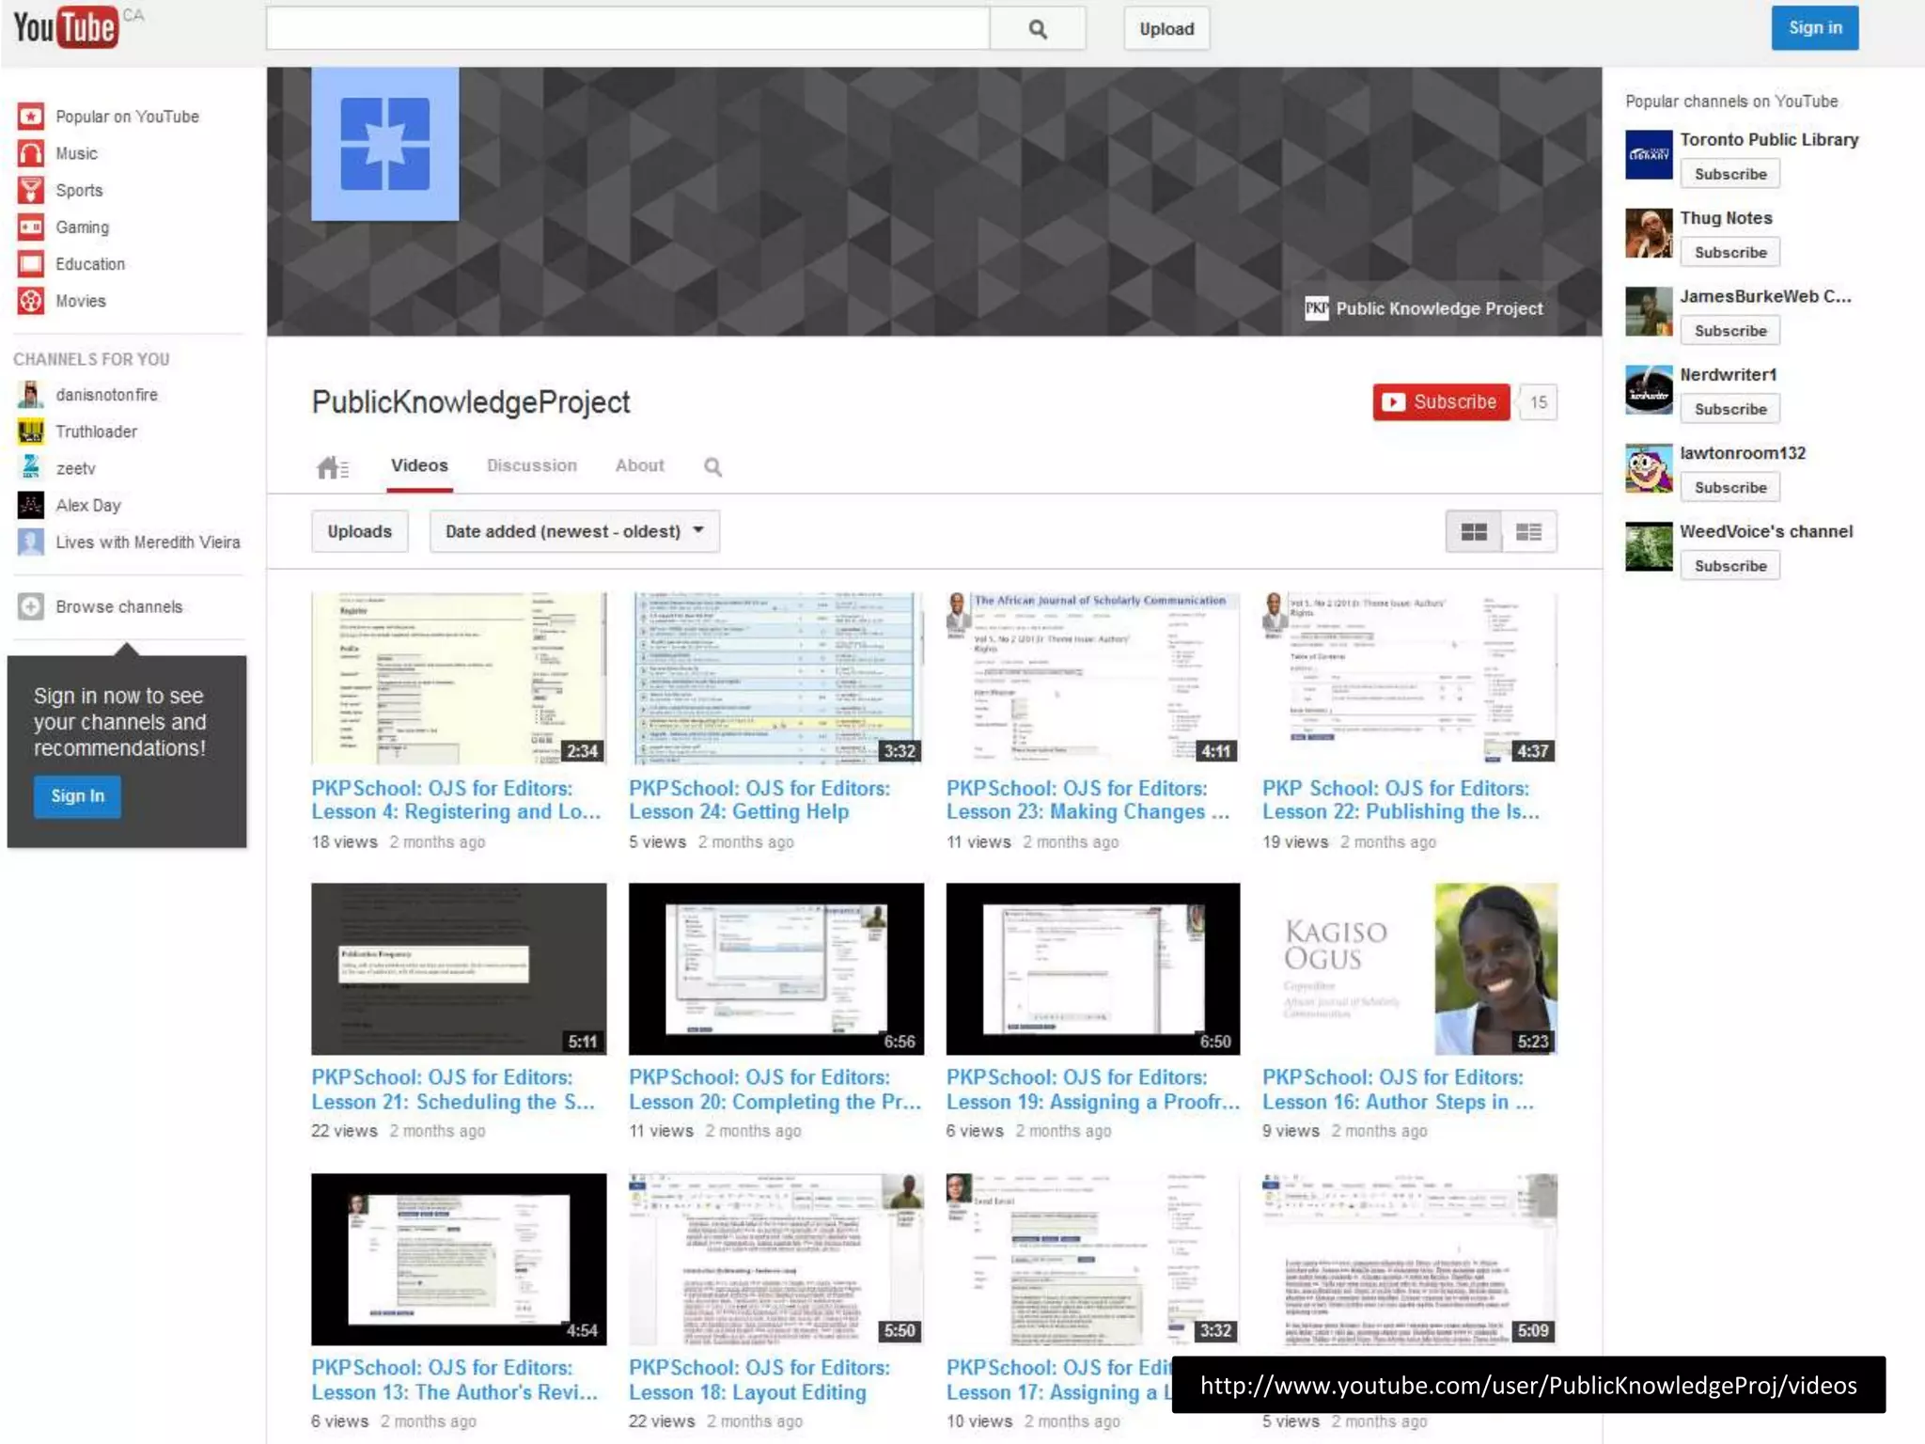Screen dimensions: 1925x1444
Task: Open Lesson 4 Registering video thumbnail
Action: coord(459,678)
